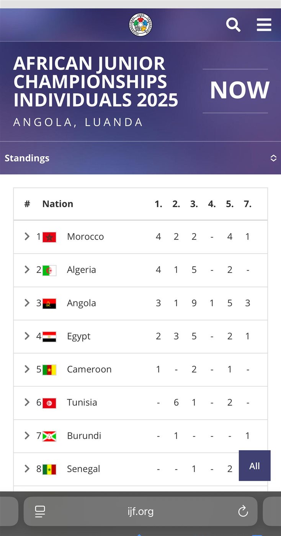The height and width of the screenshot is (536, 281).
Task: Open the page reader menu icon
Action: (x=40, y=511)
